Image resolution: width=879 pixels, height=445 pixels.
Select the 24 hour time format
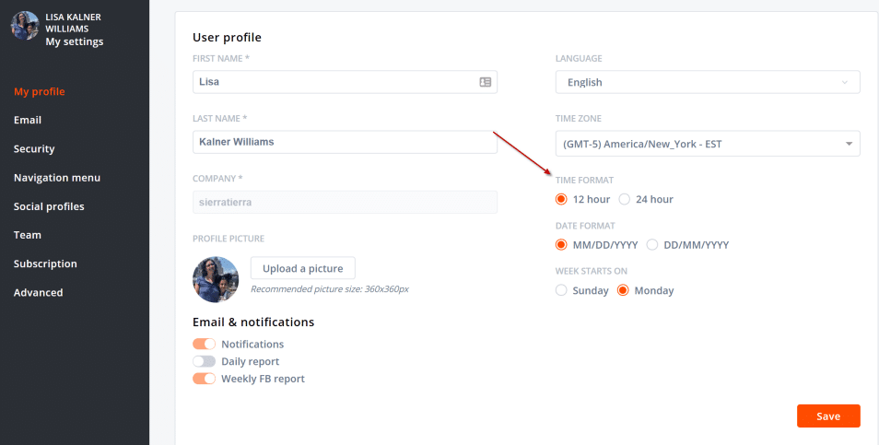pos(625,199)
